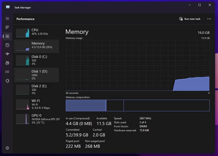Click the 2667 MHz speed value
This screenshot has height=156, width=218.
(x=145, y=118)
